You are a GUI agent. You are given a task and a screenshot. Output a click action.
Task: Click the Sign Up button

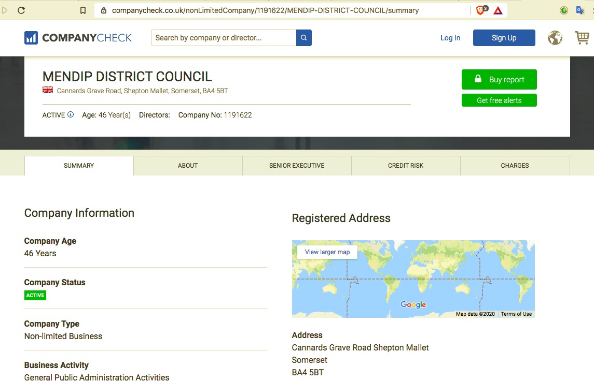(x=504, y=38)
